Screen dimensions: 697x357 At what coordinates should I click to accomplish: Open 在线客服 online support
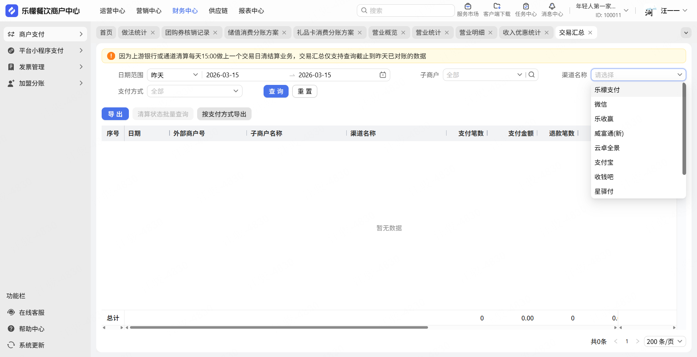click(32, 312)
